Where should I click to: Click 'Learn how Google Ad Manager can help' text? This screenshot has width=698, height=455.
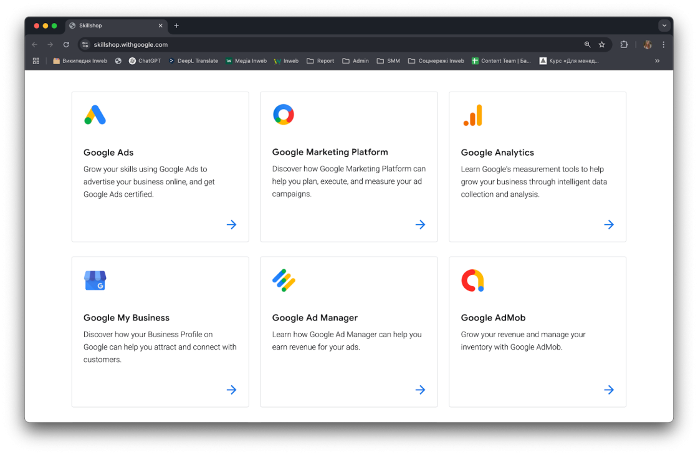pyautogui.click(x=347, y=340)
